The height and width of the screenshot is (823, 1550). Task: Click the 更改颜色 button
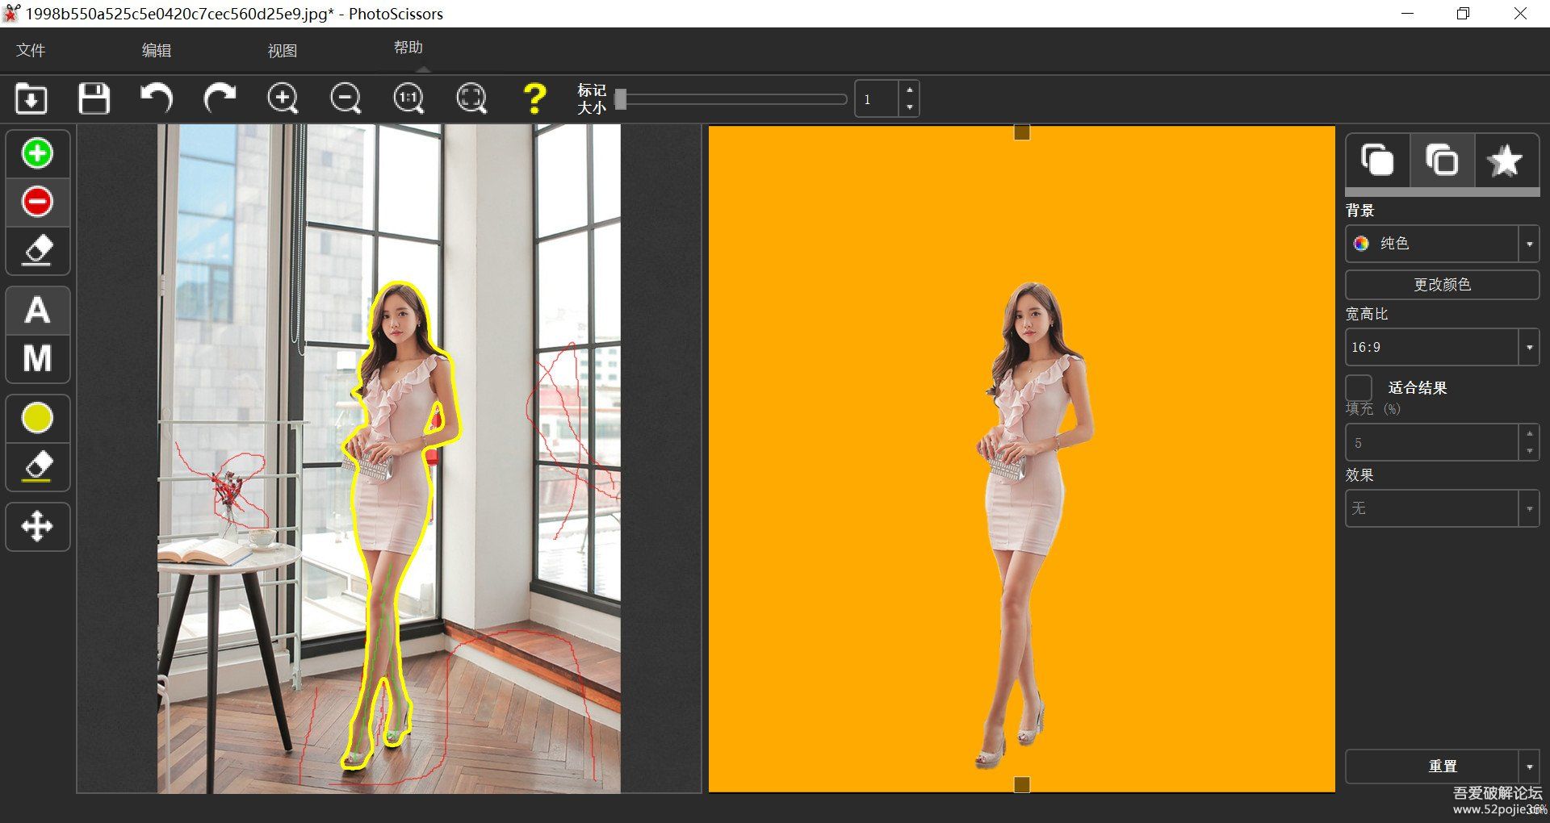(x=1442, y=285)
